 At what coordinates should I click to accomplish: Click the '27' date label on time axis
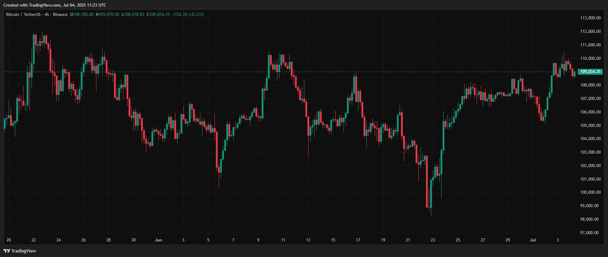tap(483, 240)
